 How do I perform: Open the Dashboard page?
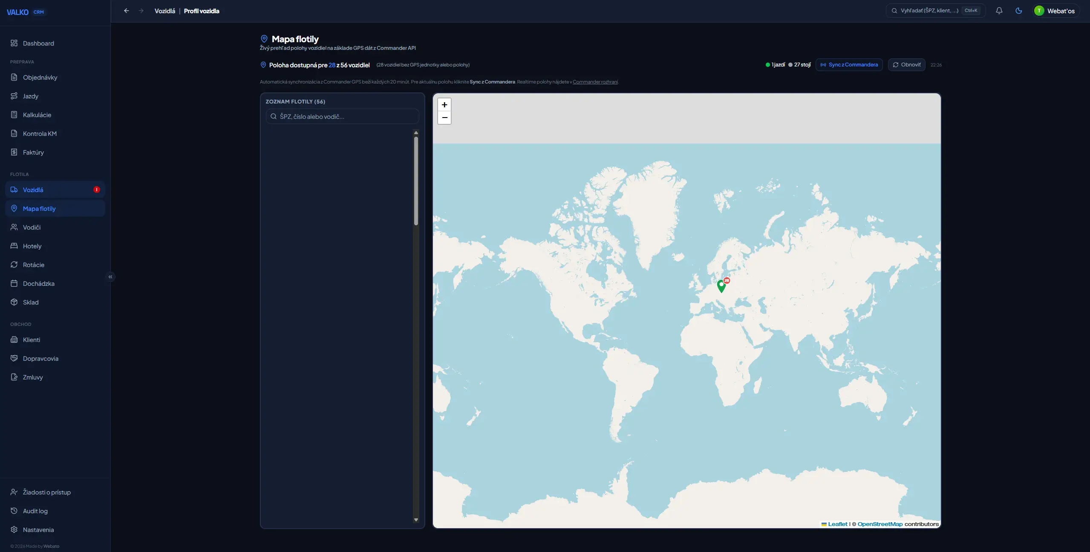click(55, 43)
